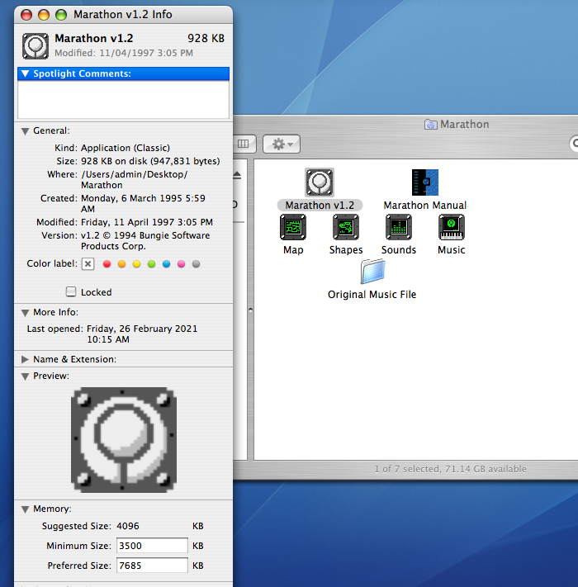Viewport: 578px width, 587px height.
Task: Collapse the Memory section
Action: [25, 509]
